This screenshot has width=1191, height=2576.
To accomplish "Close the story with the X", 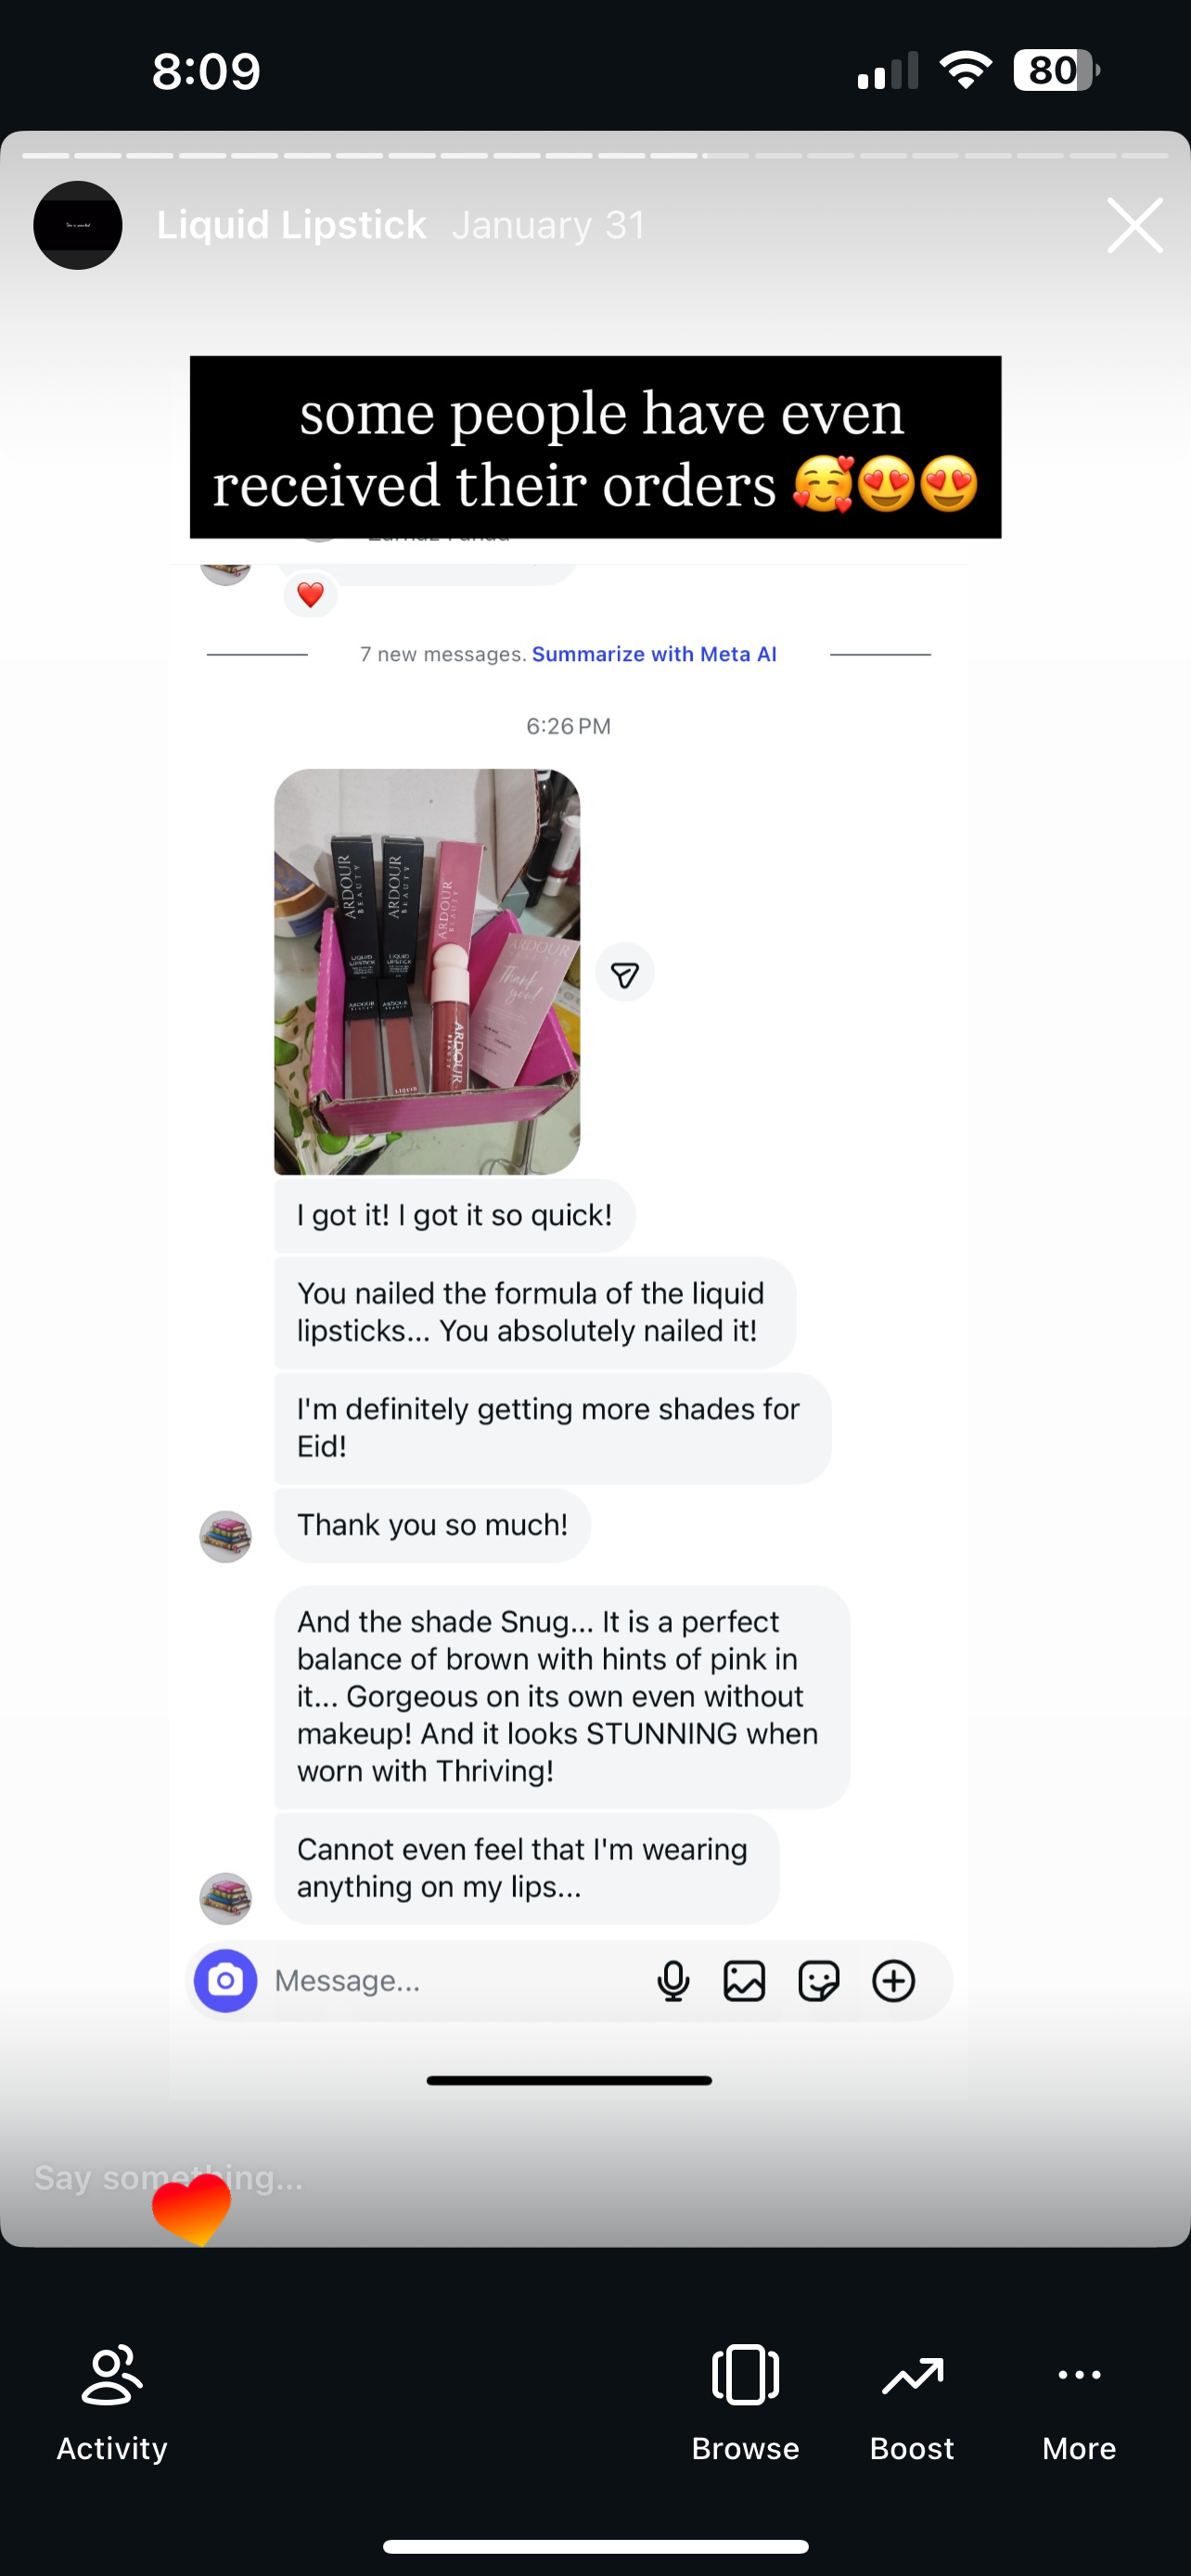I will 1135,225.
